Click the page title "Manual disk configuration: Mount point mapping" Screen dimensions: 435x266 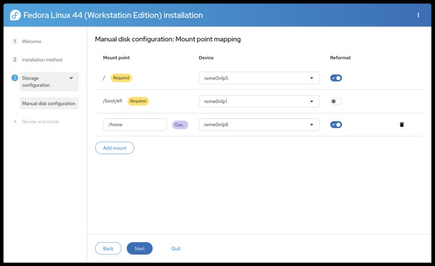click(168, 39)
